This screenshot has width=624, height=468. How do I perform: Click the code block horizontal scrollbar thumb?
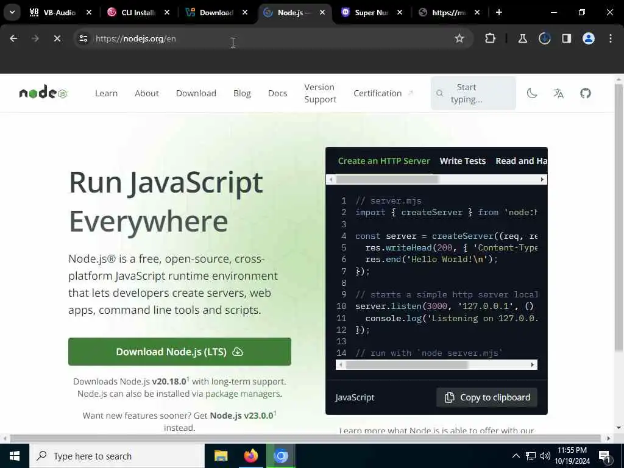pyautogui.click(x=406, y=364)
